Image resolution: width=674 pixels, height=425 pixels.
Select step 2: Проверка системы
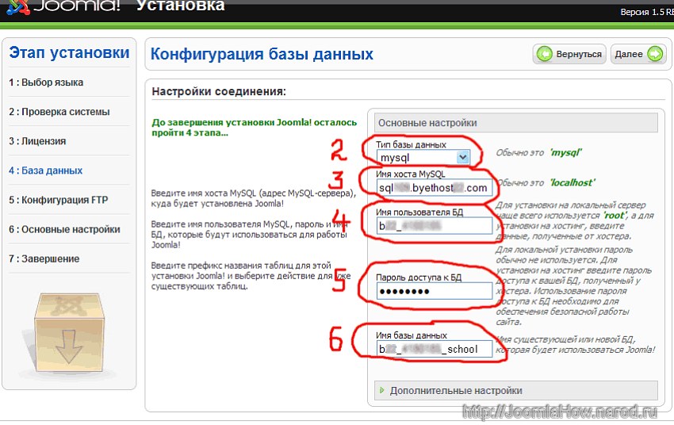(59, 112)
